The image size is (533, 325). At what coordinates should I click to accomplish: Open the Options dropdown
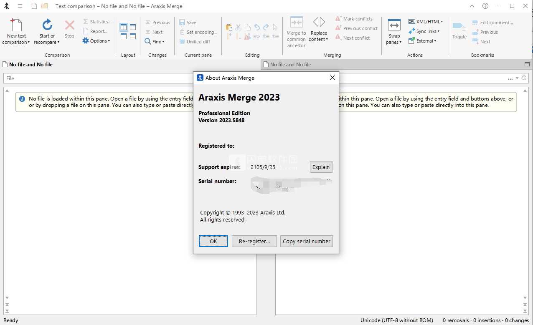[96, 41]
